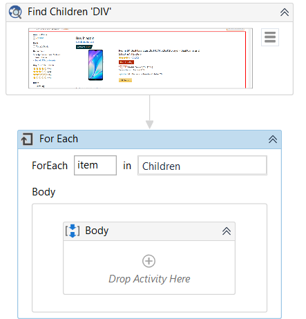Image resolution: width=306 pixels, height=319 pixels.
Task: Edit the 'item' variable field
Action: [x=95, y=165]
